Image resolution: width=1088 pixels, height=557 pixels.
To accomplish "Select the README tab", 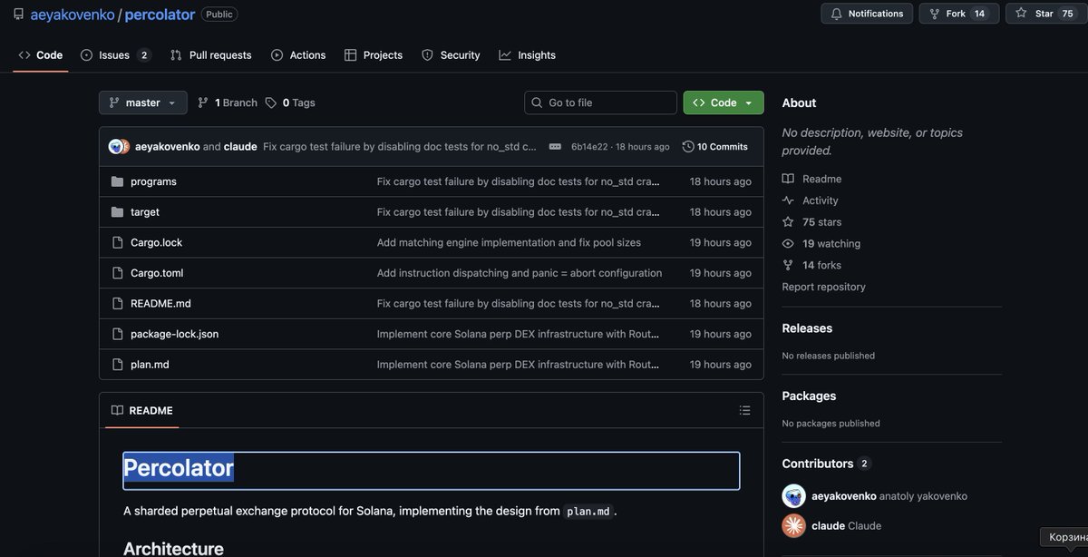I will click(x=142, y=410).
